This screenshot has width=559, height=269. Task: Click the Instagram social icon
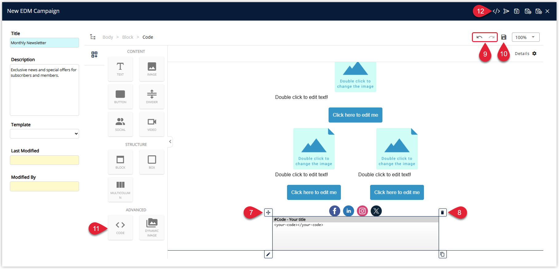pyautogui.click(x=362, y=211)
